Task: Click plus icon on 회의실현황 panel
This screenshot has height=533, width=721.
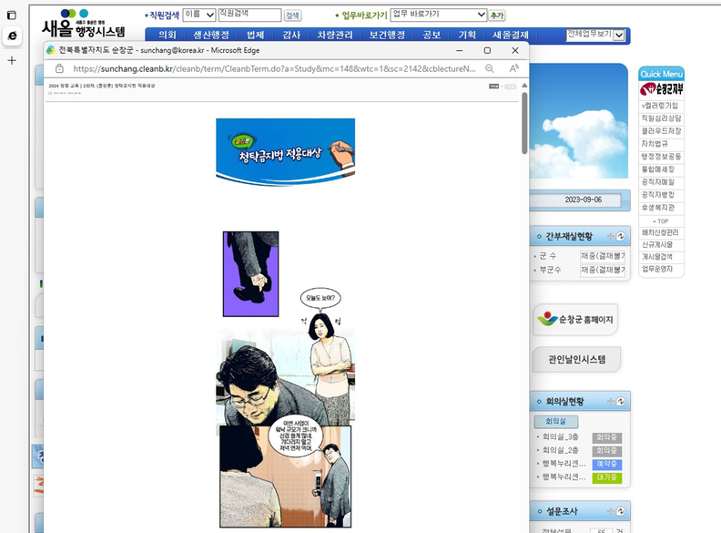Action: 611,402
